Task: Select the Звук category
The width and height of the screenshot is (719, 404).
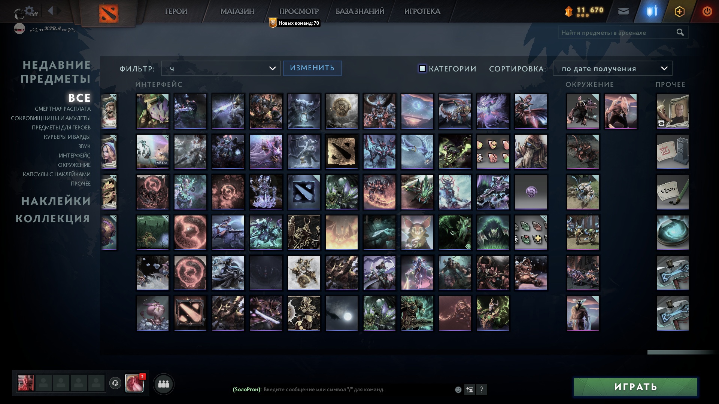Action: 84,146
